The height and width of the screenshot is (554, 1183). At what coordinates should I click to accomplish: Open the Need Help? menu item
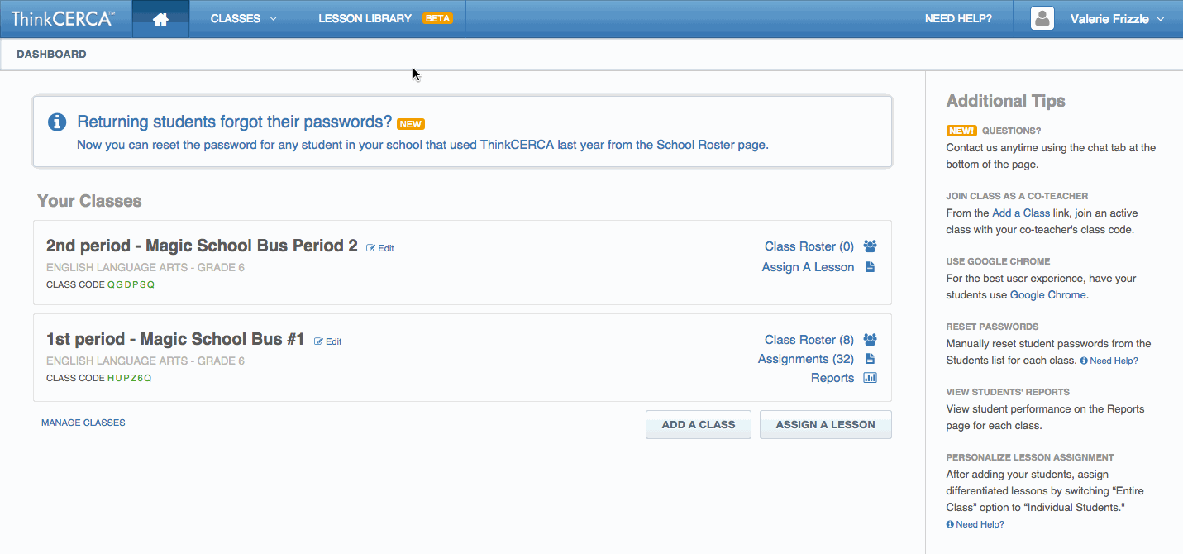tap(958, 18)
